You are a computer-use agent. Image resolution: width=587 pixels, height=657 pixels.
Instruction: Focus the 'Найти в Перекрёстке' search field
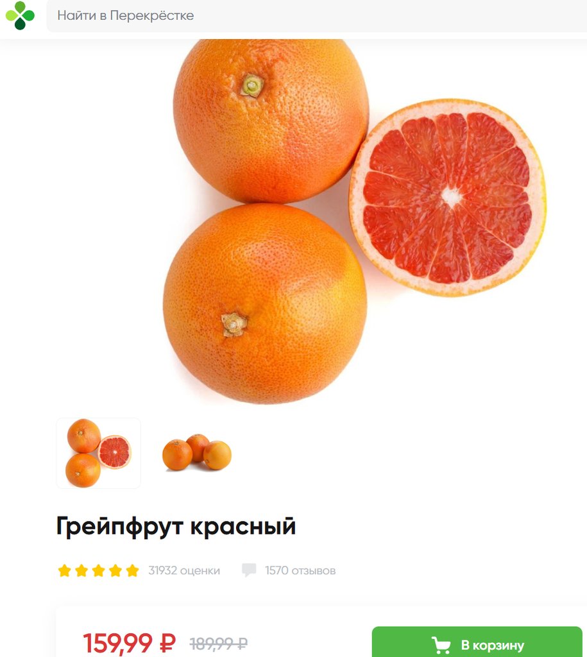317,16
